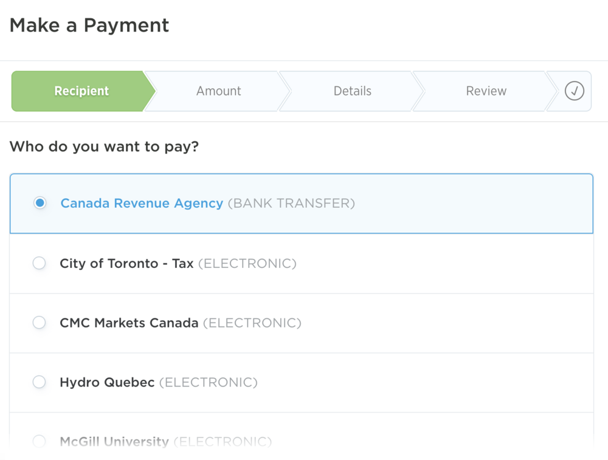Pick the Hydro Quebec radio button
The image size is (608, 460).
[40, 382]
